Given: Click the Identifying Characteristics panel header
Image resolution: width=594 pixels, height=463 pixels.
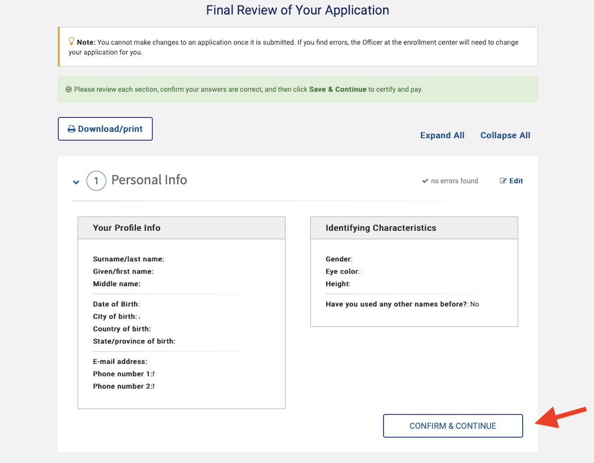Looking at the screenshot, I should coord(414,228).
